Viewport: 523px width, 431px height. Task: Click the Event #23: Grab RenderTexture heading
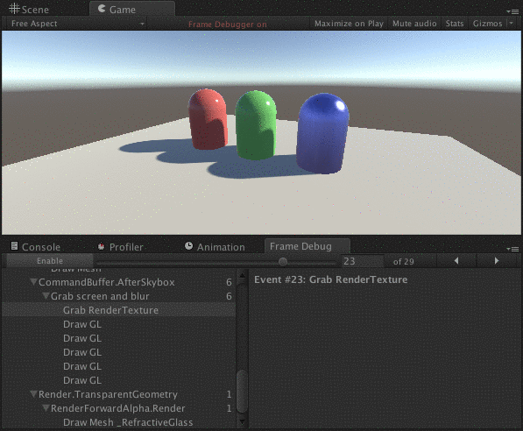coord(331,279)
